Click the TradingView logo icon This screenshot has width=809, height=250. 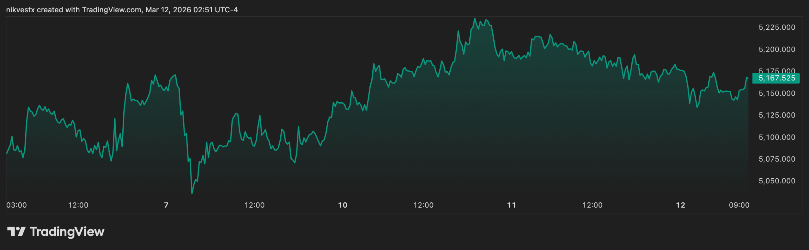click(16, 231)
